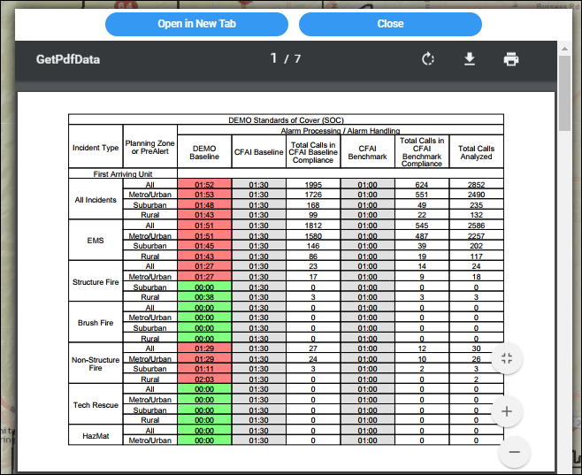The height and width of the screenshot is (475, 582).
Task: Click the red 01:11 baseline cell
Action: pos(204,369)
